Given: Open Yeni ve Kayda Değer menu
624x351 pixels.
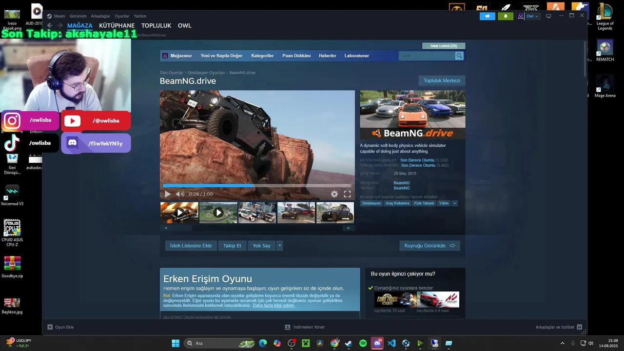Looking at the screenshot, I should pyautogui.click(x=221, y=56).
